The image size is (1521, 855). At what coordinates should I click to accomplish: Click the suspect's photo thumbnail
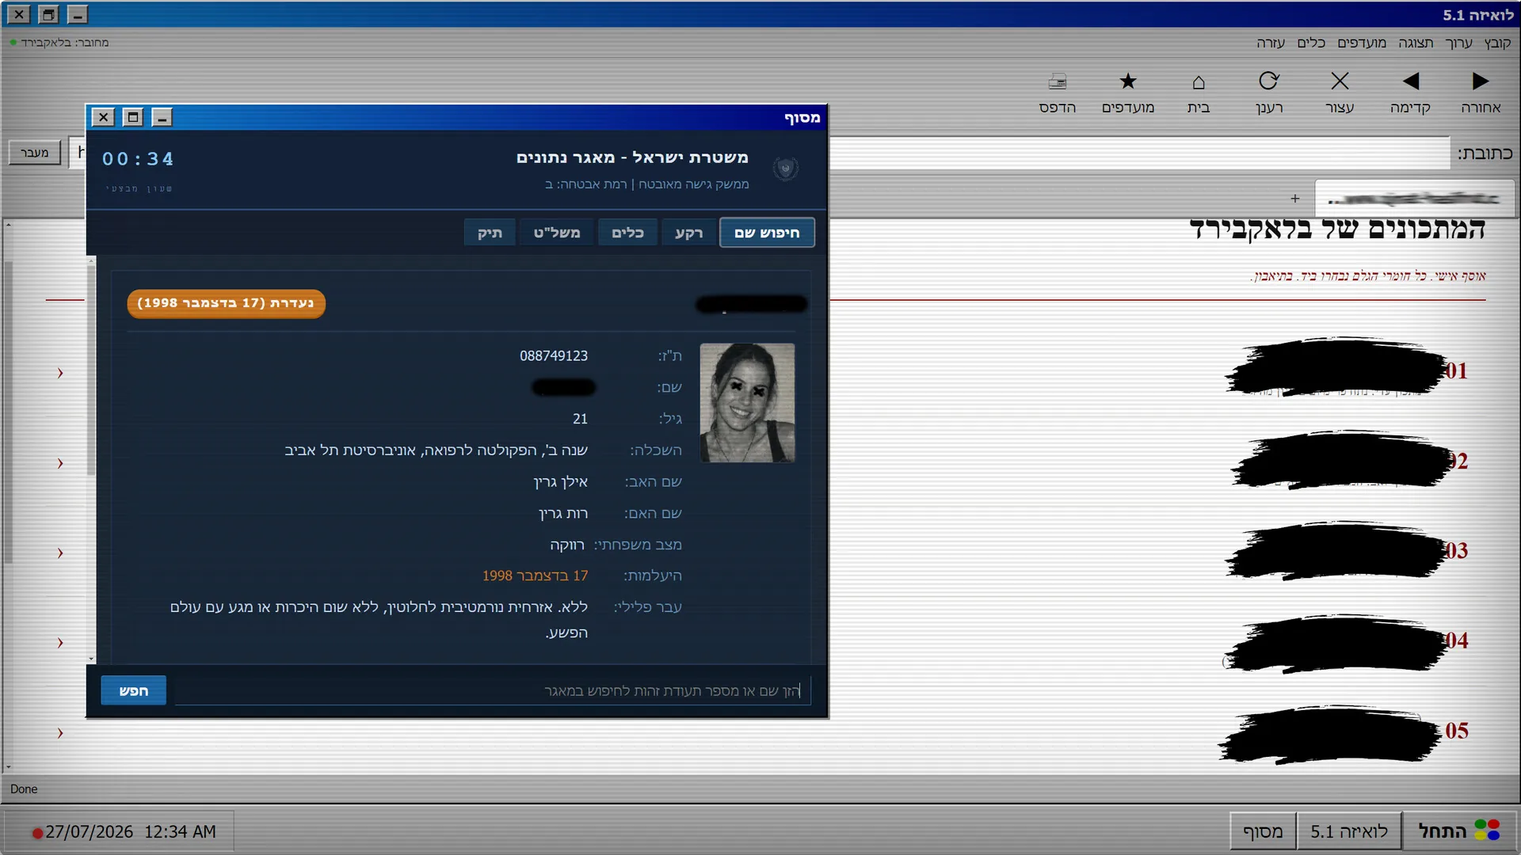[747, 403]
